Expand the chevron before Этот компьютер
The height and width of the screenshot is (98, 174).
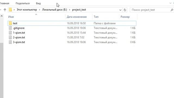point(14,10)
